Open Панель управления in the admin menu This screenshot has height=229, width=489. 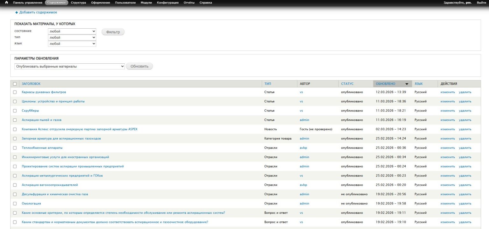[x=28, y=3]
